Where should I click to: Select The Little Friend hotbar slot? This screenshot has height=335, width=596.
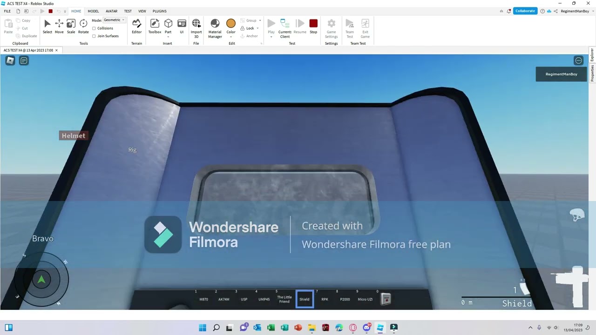point(284,299)
